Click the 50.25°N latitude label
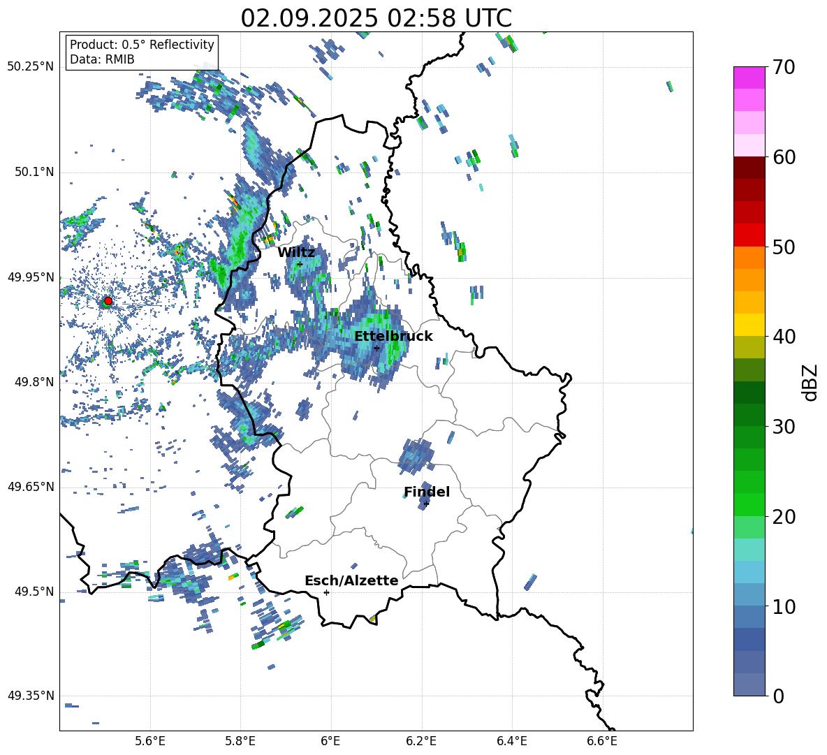The image size is (827, 755). [x=30, y=67]
